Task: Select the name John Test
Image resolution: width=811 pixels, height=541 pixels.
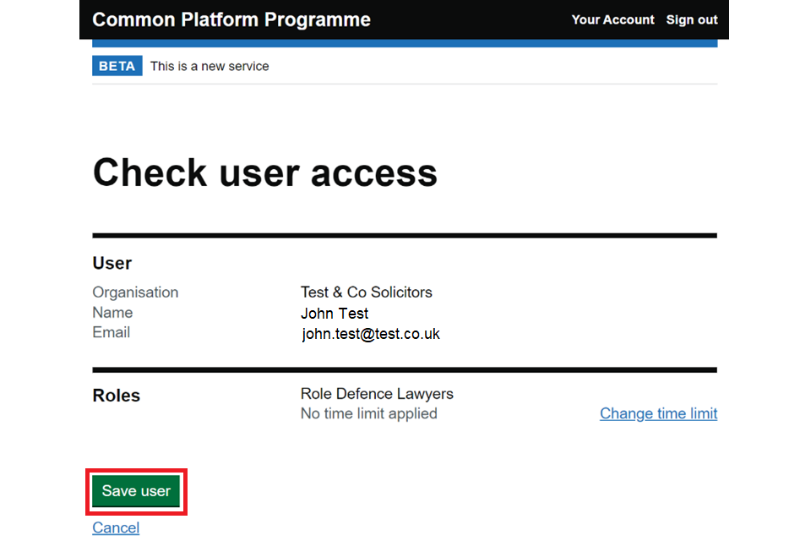Action: (x=335, y=313)
